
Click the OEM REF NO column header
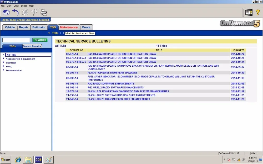pyautogui.click(x=76, y=50)
